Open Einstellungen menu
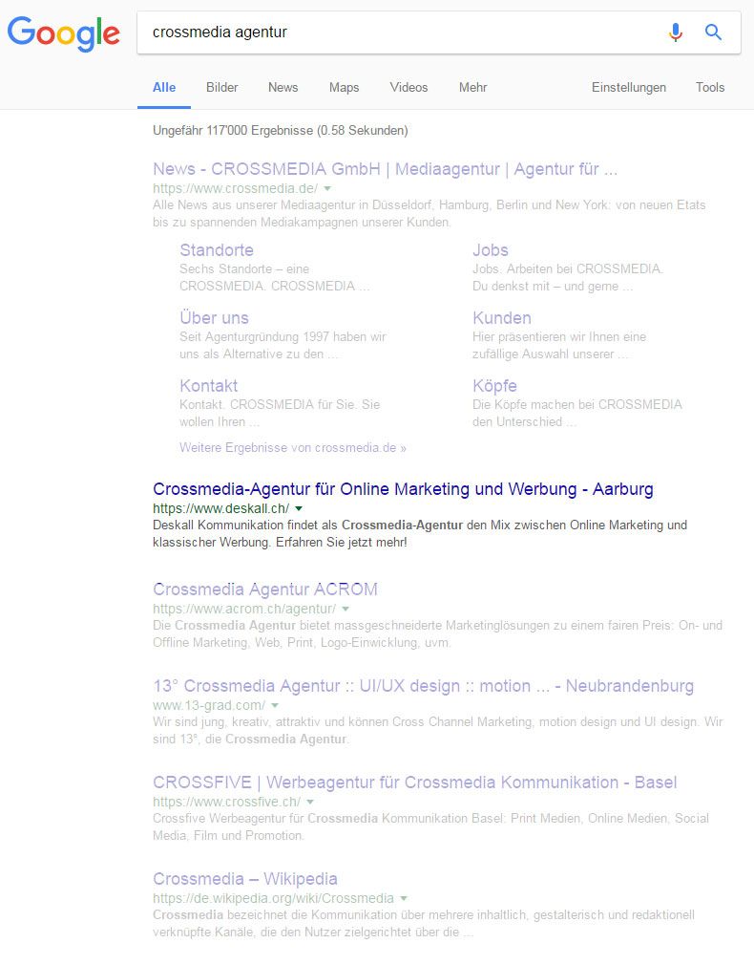 pos(629,87)
